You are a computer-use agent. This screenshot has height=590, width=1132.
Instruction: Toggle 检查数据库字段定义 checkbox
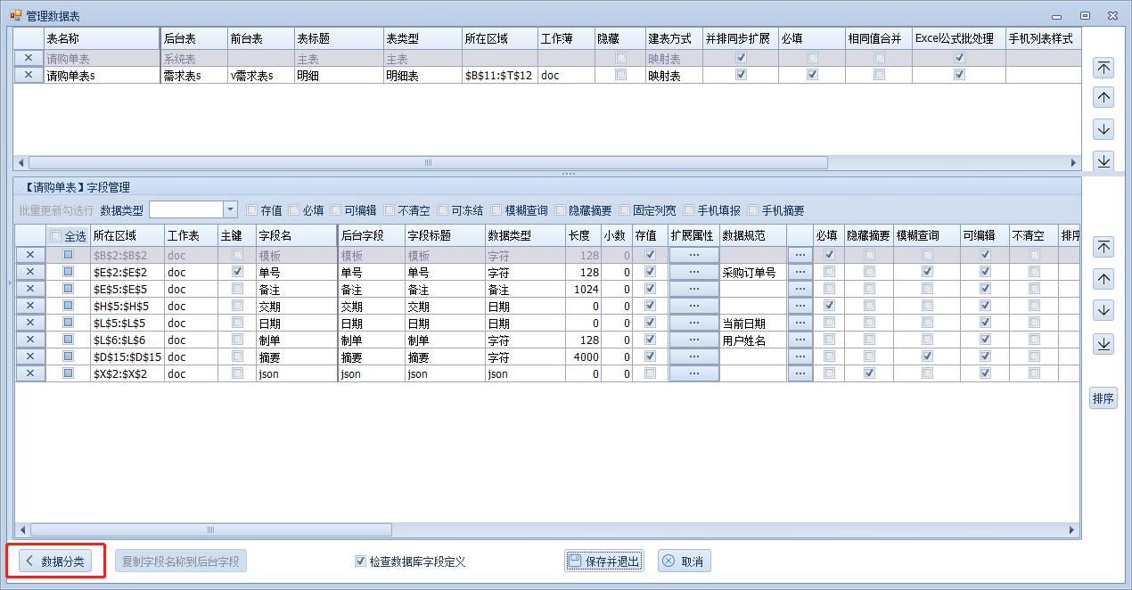361,561
